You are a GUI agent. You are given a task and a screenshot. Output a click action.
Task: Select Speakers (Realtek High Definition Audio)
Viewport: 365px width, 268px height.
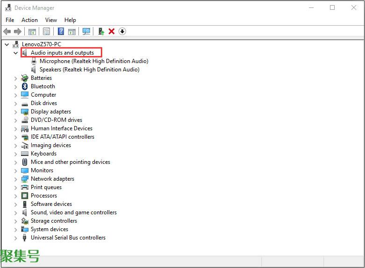coord(90,70)
